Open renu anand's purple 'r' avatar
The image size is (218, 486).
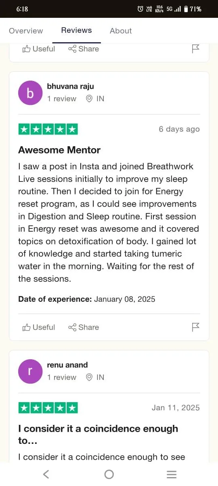[x=30, y=371]
